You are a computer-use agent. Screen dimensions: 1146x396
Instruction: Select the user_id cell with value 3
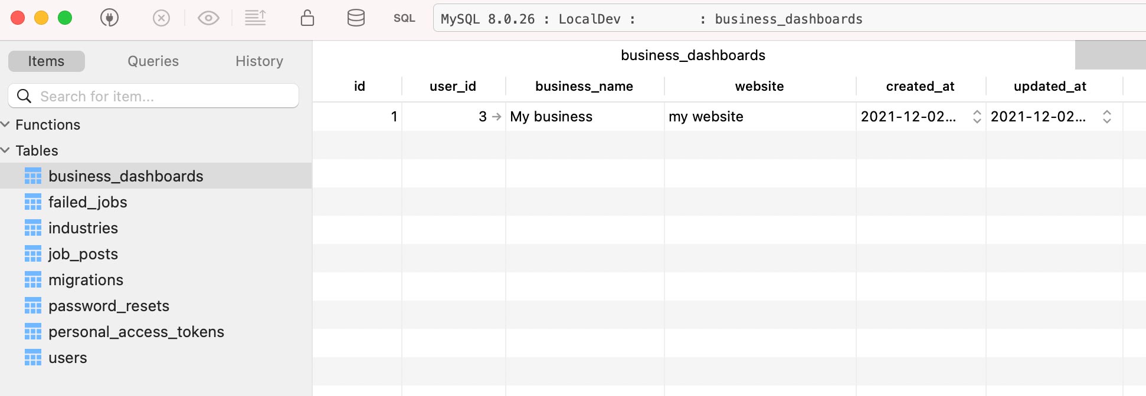point(453,116)
